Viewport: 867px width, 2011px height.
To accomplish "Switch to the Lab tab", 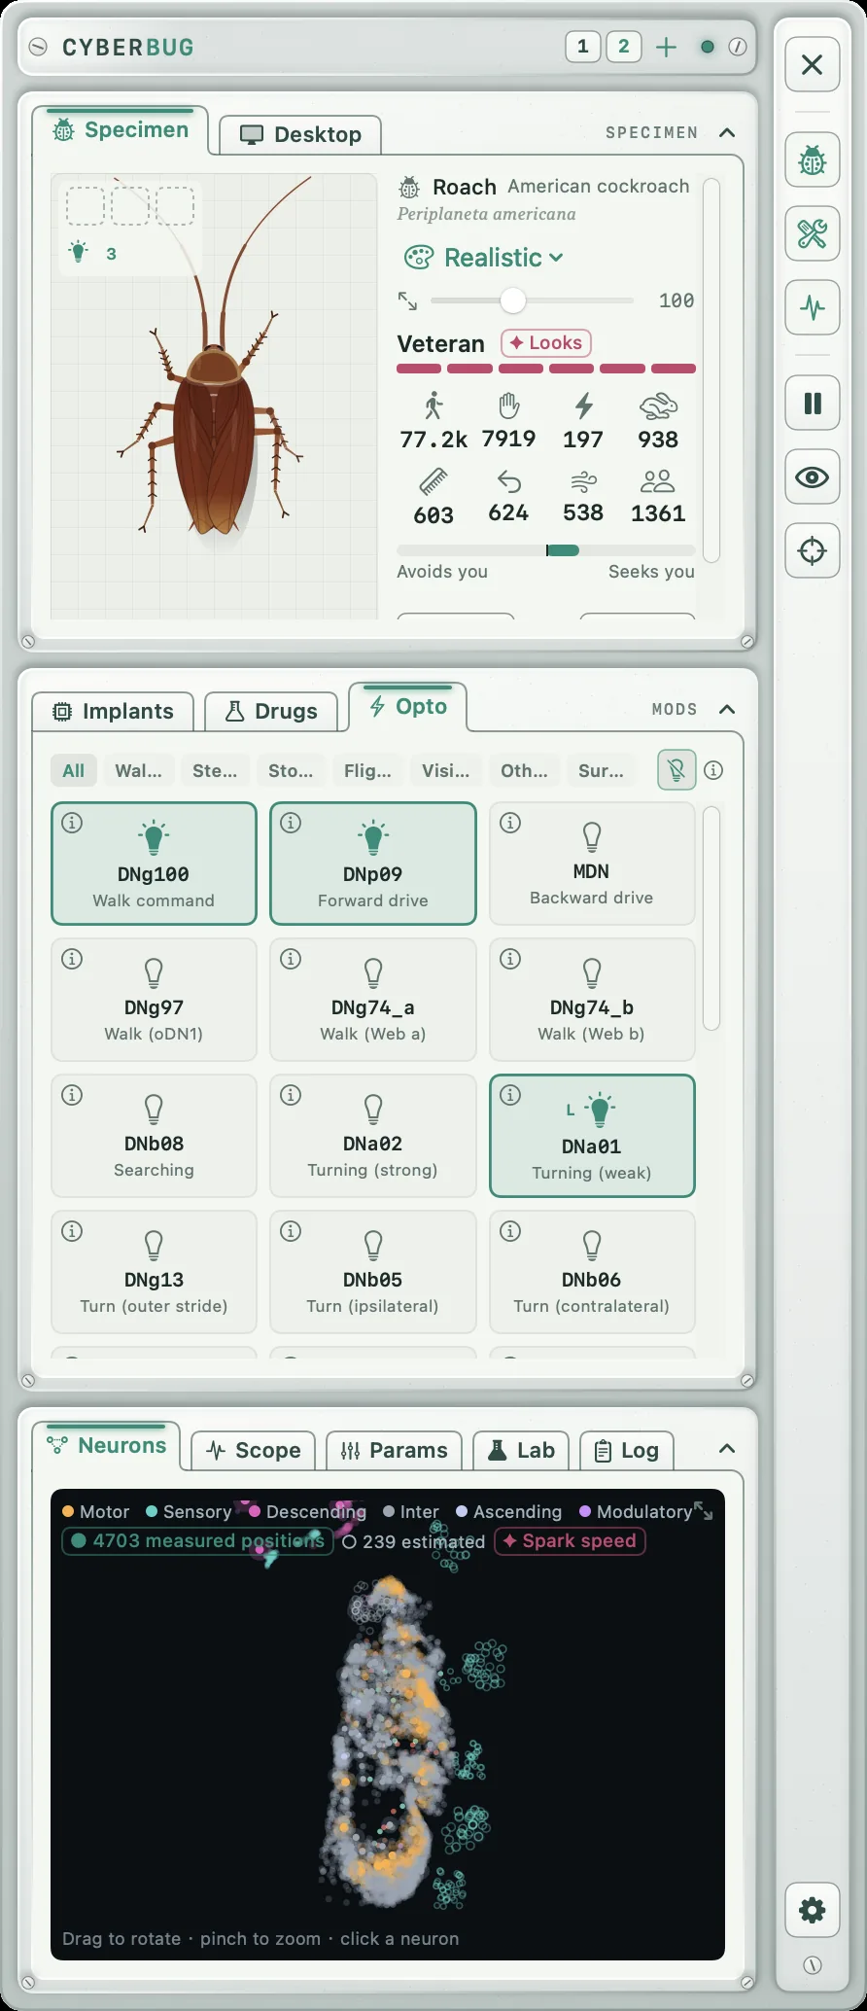I will [521, 1450].
